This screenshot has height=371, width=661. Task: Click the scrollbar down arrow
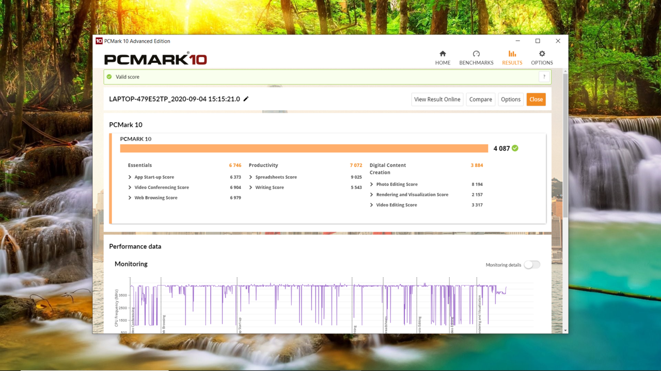tap(565, 330)
